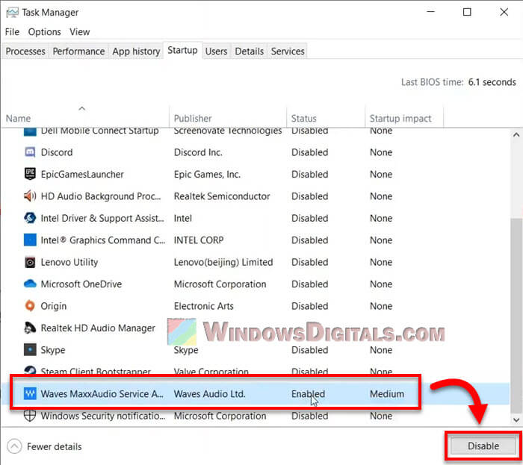This screenshot has width=523, height=465.
Task: Click the Intel Graphics Command Center icon
Action: [x=30, y=240]
